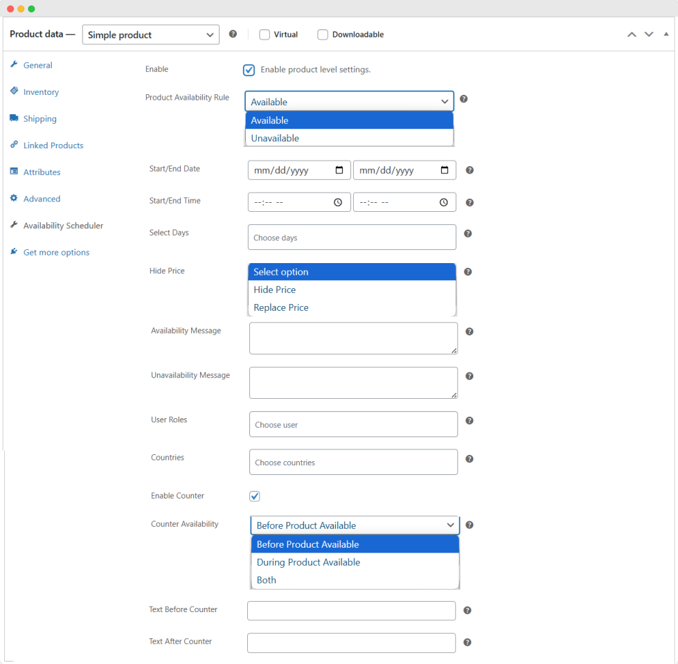Screen dimensions: 678x664
Task: Switch to Linked Products tab
Action: [53, 145]
